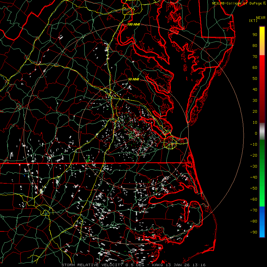This screenshot has width=267, height=267.
Task: Click the -90 value on velocity scale
Action: coord(254,232)
